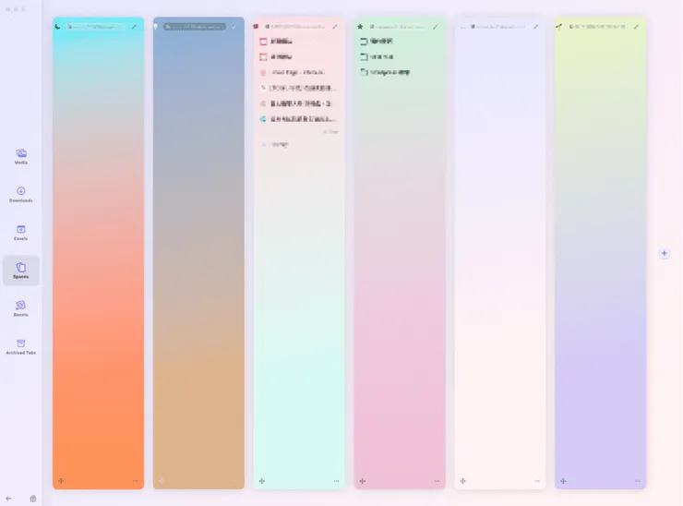Open more options of pink-mint space
Image resolution: width=683 pixels, height=506 pixels.
[336, 481]
